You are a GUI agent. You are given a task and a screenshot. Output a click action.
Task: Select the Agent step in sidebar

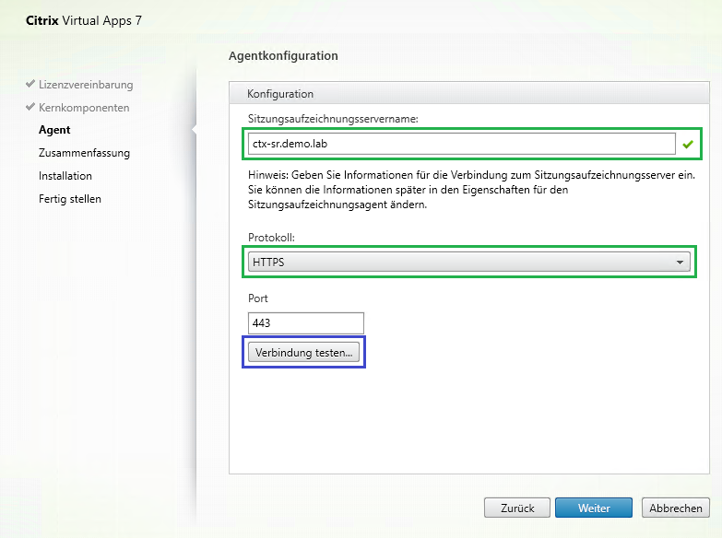[x=54, y=130]
